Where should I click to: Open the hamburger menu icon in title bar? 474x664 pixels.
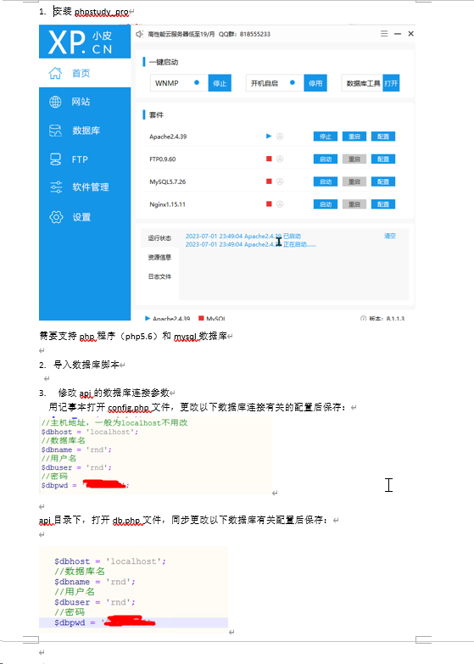click(x=384, y=33)
